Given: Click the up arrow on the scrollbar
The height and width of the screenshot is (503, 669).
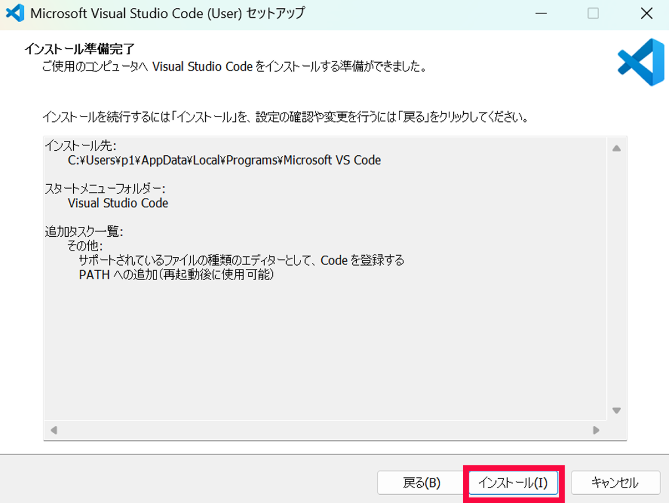Looking at the screenshot, I should (616, 148).
